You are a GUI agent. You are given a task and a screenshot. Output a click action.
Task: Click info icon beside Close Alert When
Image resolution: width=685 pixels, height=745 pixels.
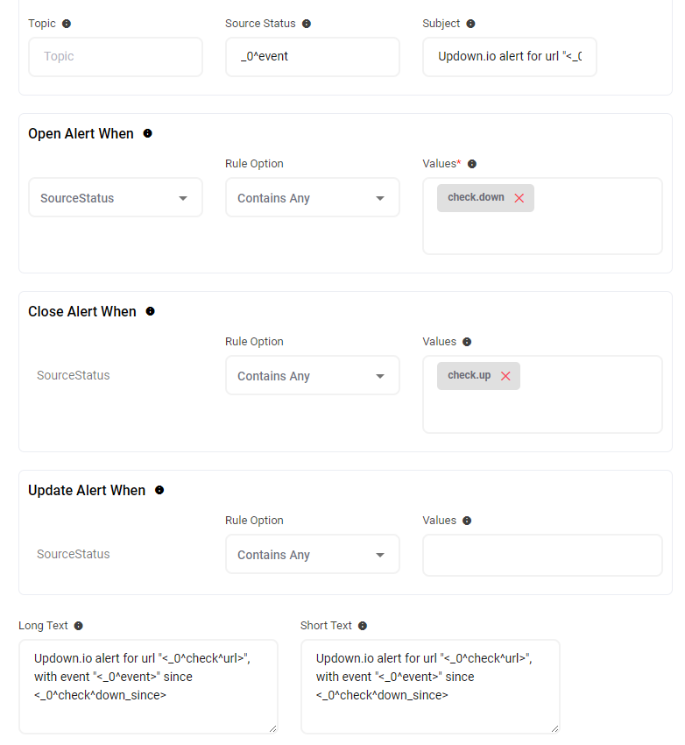(150, 312)
